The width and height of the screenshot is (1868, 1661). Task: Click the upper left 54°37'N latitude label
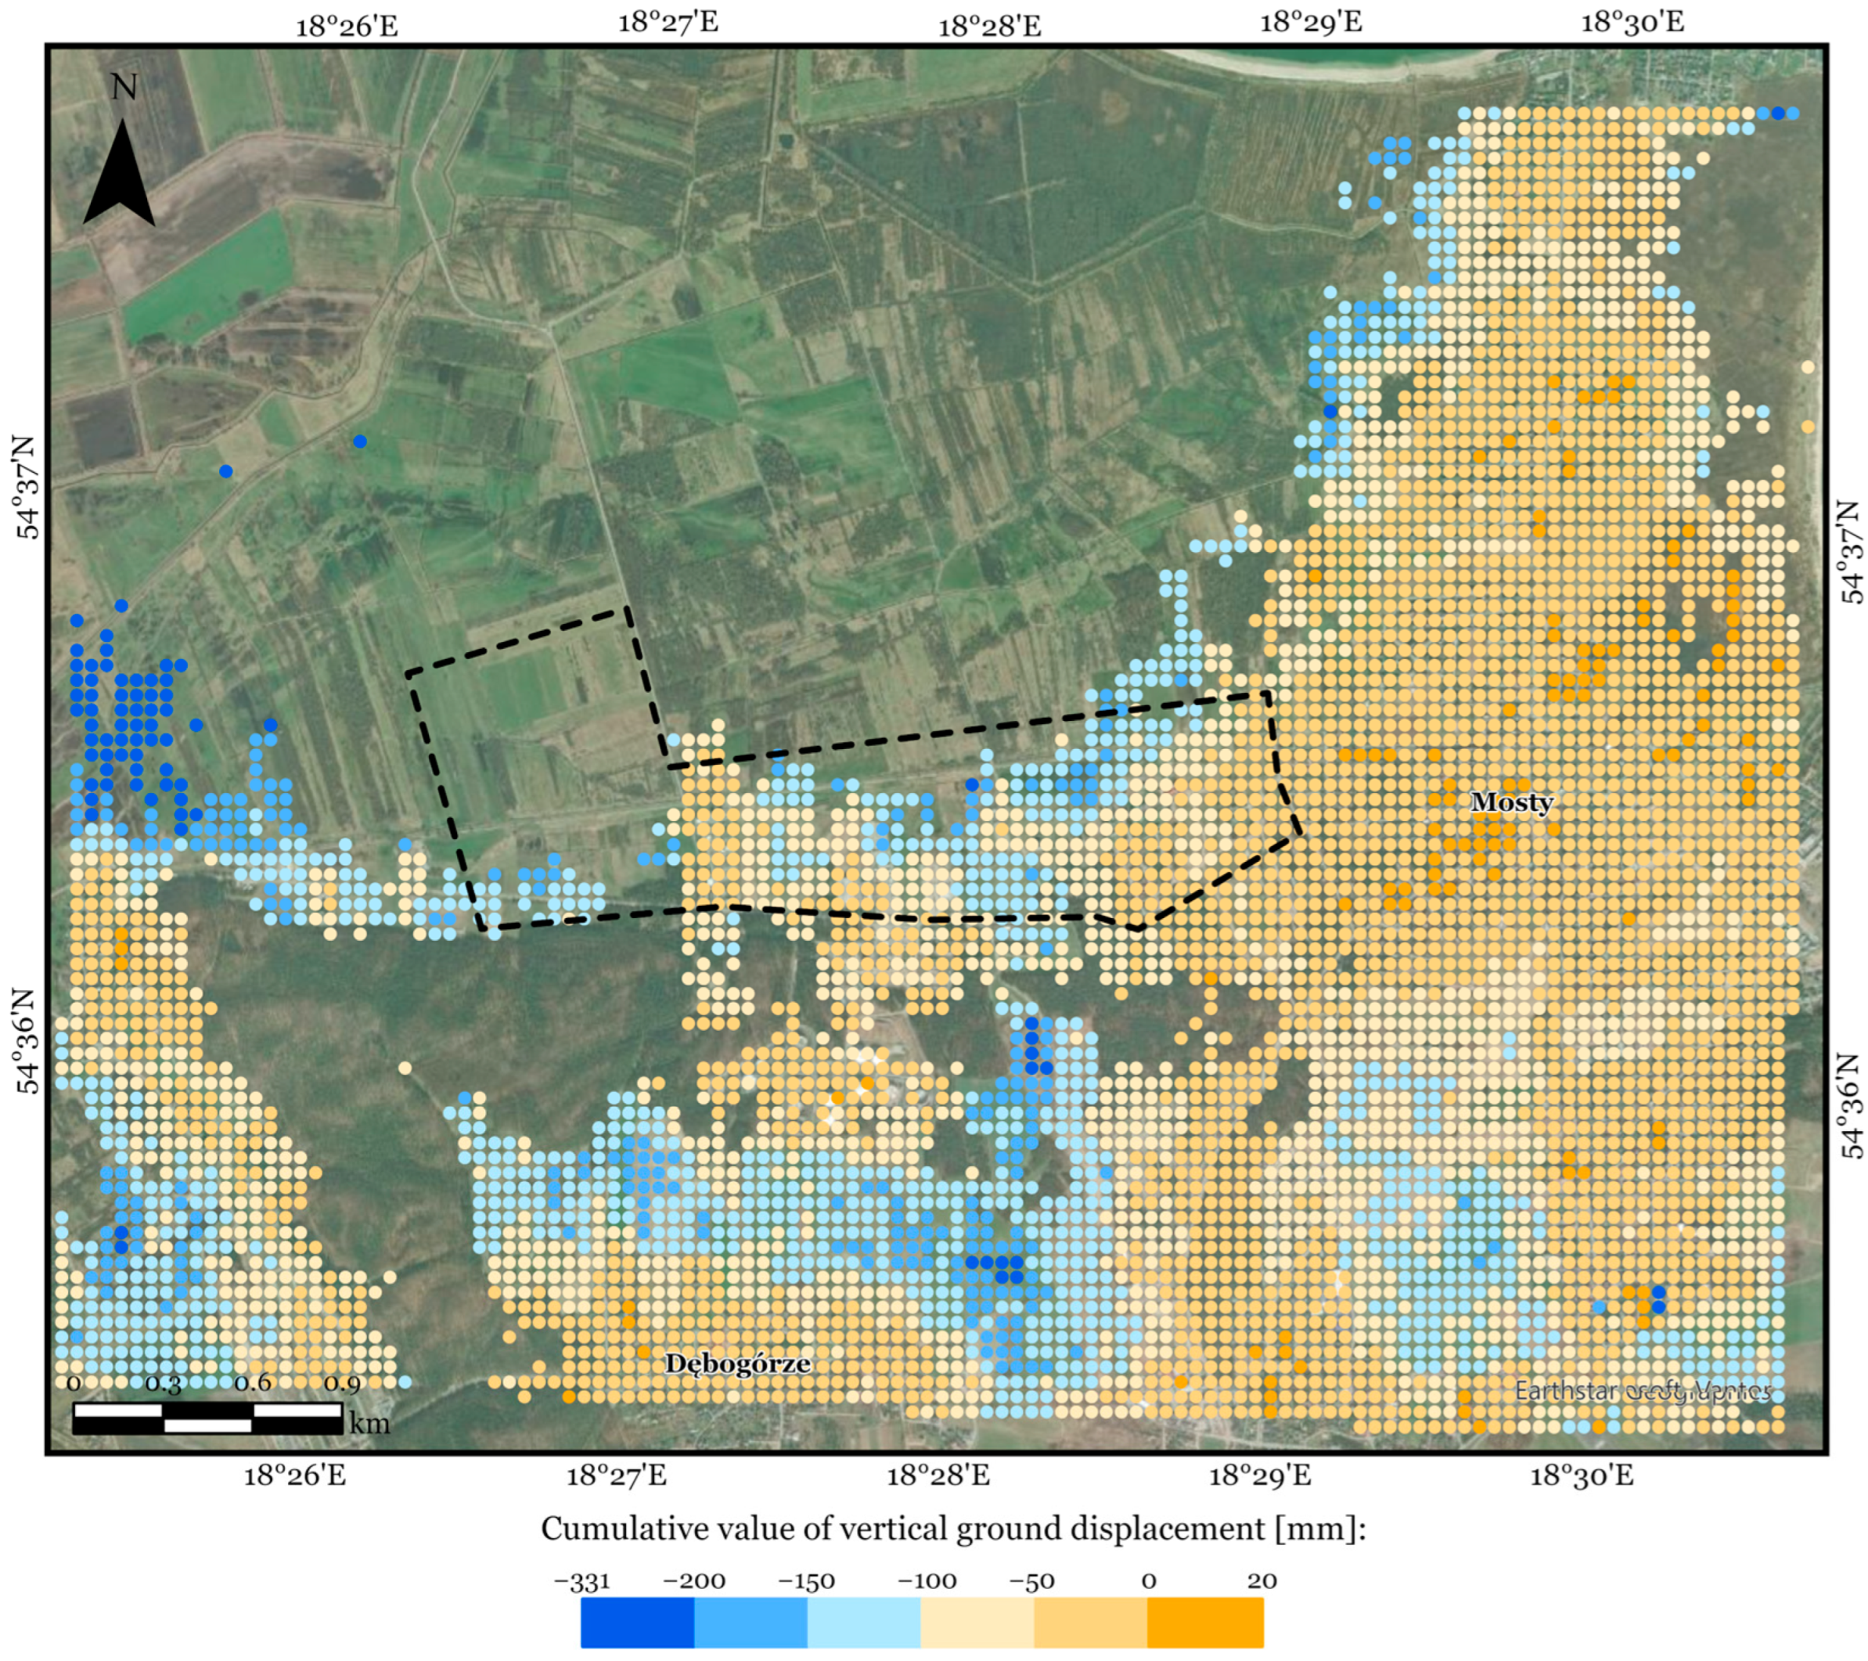27,487
